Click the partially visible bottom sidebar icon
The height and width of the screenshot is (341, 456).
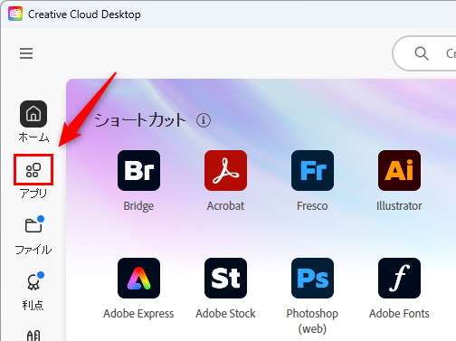point(33,336)
